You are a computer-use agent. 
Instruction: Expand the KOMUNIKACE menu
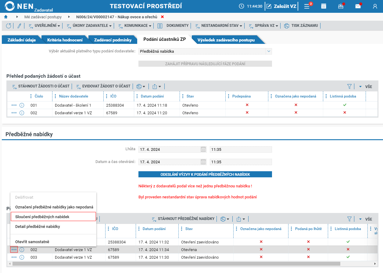pyautogui.click(x=134, y=26)
